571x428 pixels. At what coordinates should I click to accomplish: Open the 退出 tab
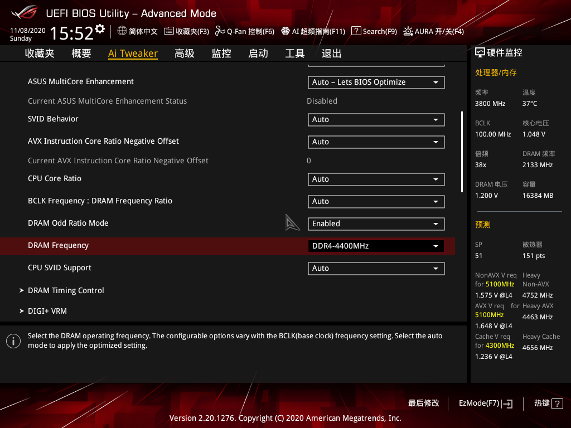point(331,53)
